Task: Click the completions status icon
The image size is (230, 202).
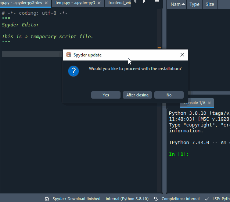Action: (x=156, y=199)
